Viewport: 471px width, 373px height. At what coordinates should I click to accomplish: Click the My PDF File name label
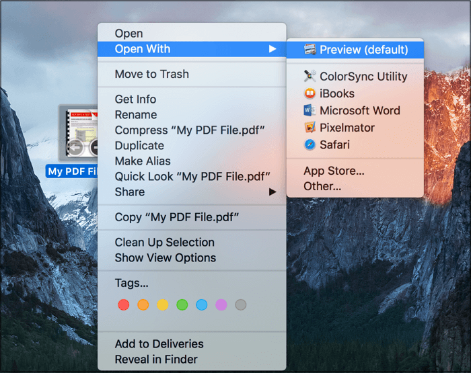tap(72, 171)
